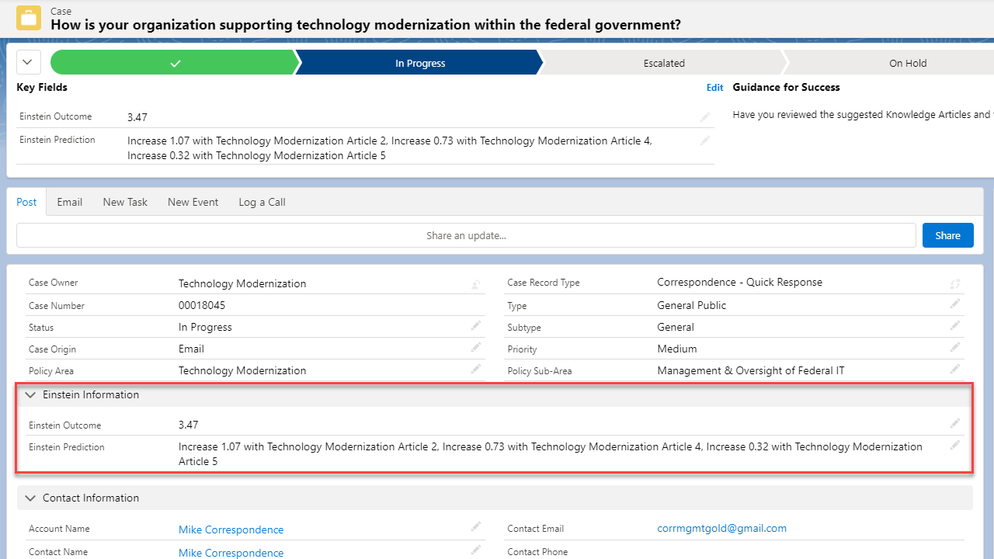Click the lock icon beside Case Owner

point(475,285)
